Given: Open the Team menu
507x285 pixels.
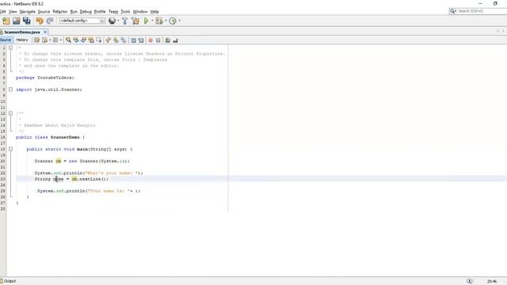Looking at the screenshot, I should [113, 12].
